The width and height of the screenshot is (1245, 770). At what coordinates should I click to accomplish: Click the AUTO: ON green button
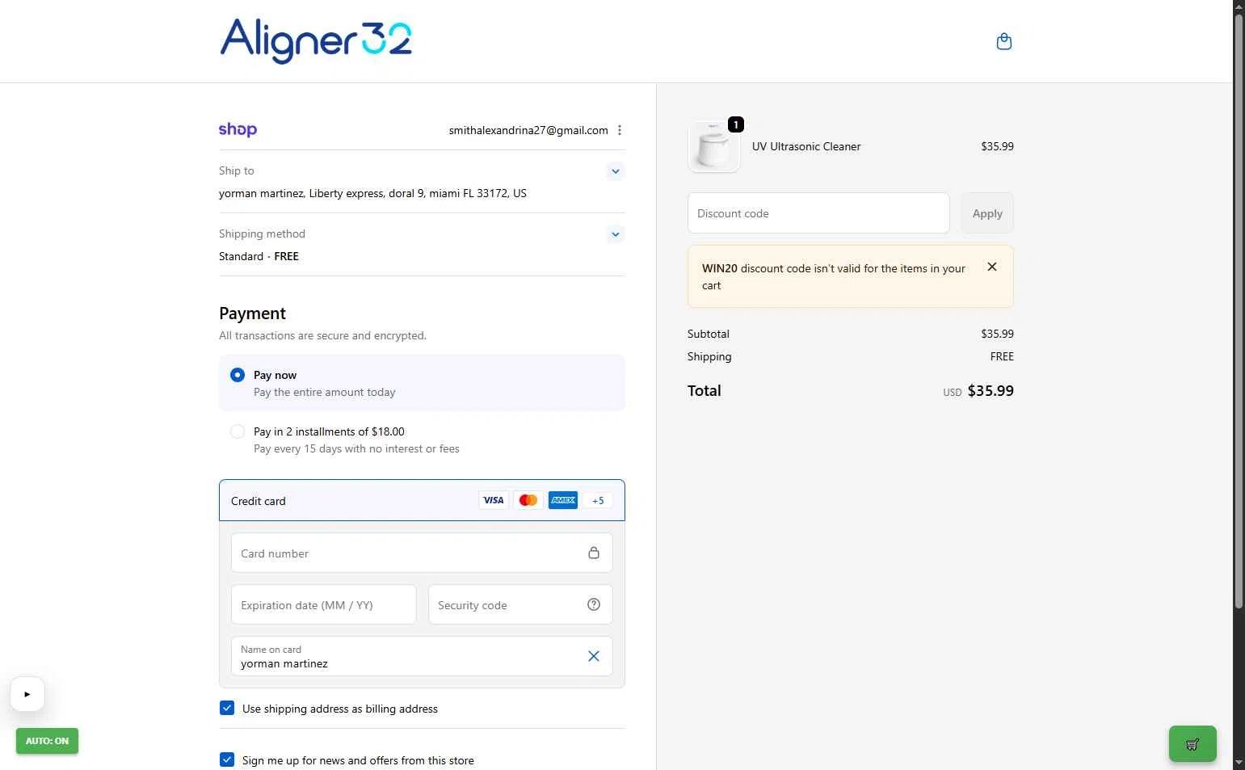click(x=47, y=741)
